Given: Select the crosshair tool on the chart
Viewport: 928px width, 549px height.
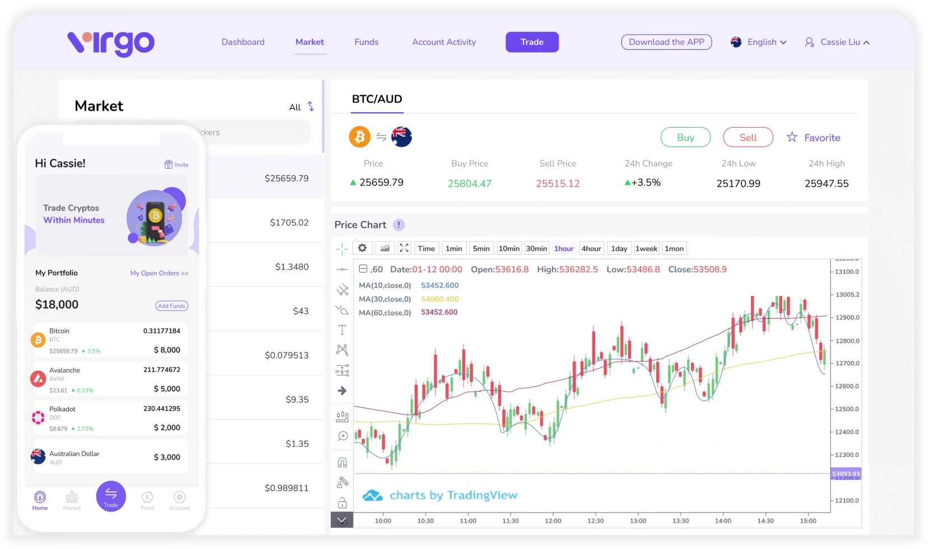Looking at the screenshot, I should coord(342,250).
